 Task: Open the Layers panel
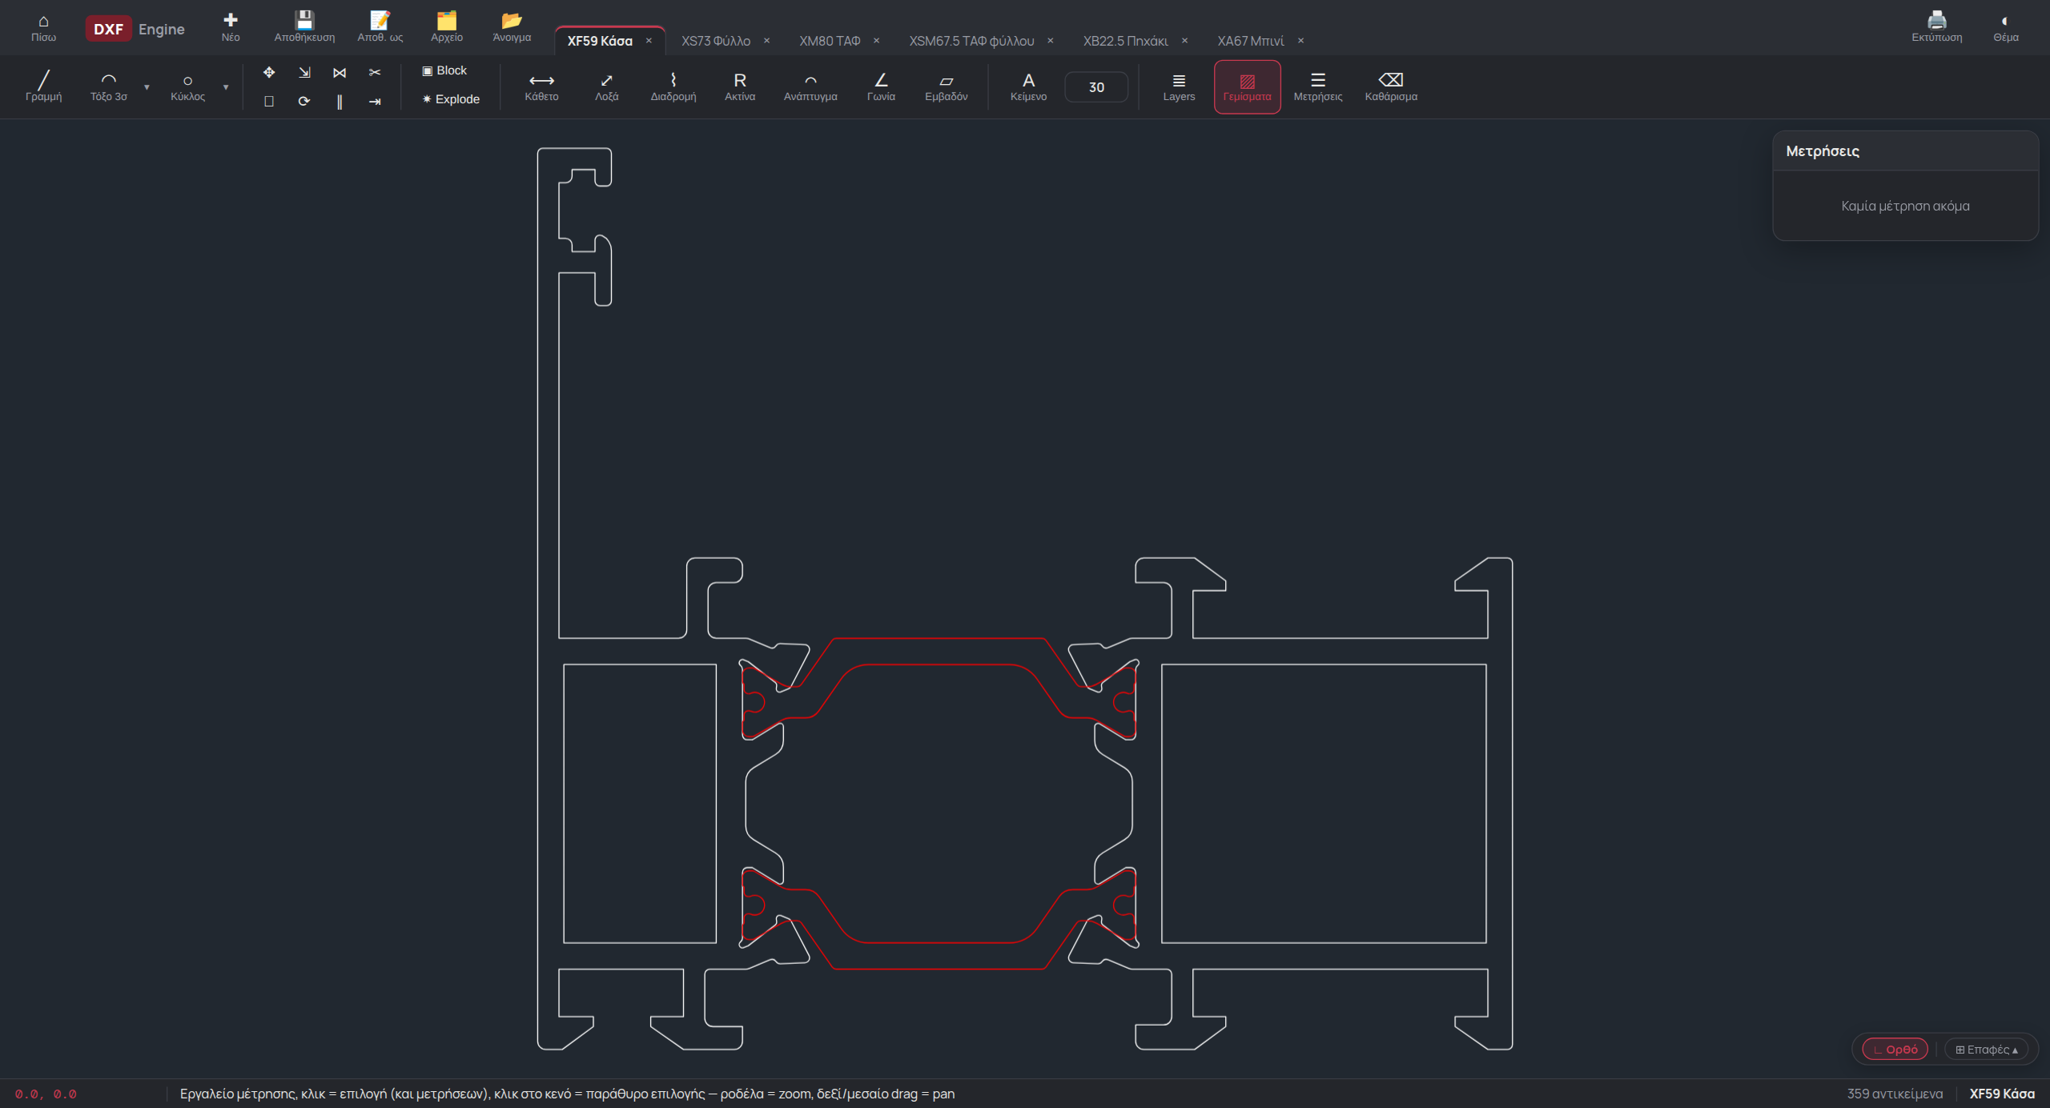[x=1179, y=86]
